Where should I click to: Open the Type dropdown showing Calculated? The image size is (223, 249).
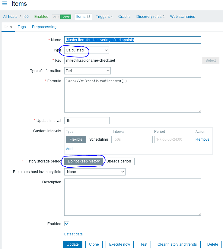(87, 50)
